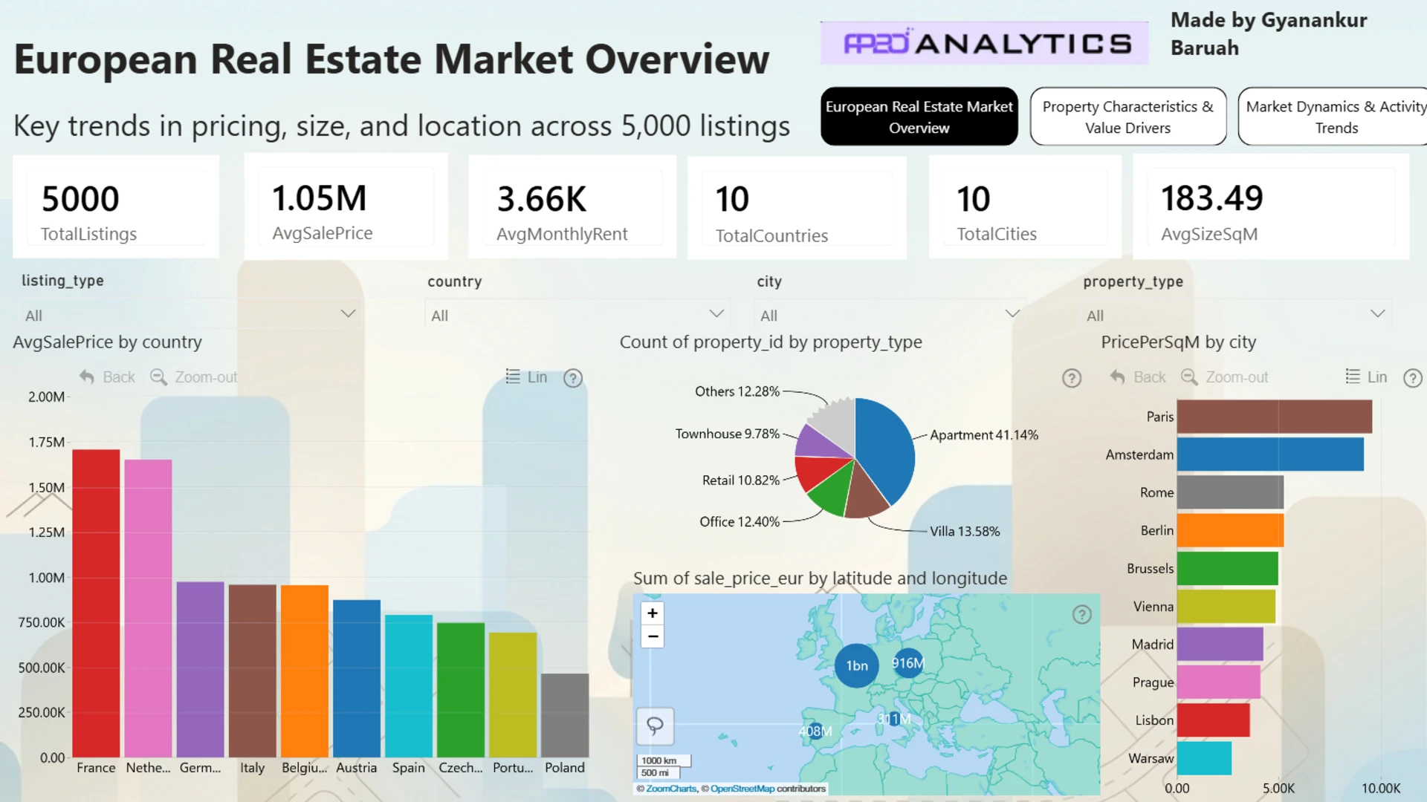
Task: Switch to Market Dynamics & Activity Trends page
Action: point(1336,117)
